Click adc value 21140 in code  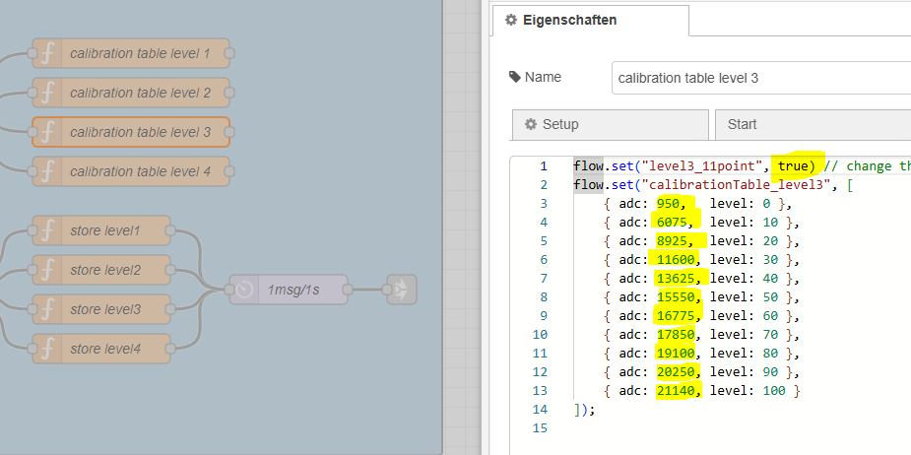[x=675, y=391]
